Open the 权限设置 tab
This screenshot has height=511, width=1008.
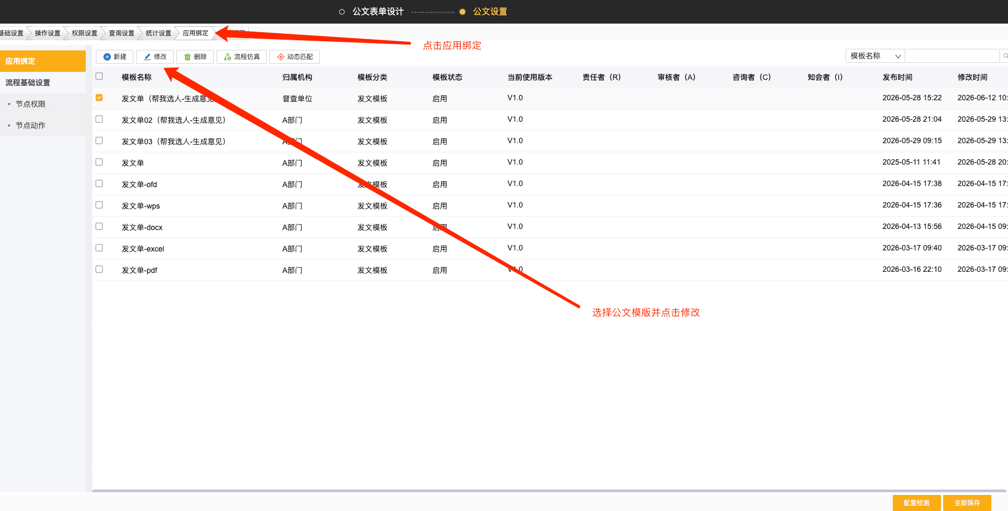tap(85, 33)
